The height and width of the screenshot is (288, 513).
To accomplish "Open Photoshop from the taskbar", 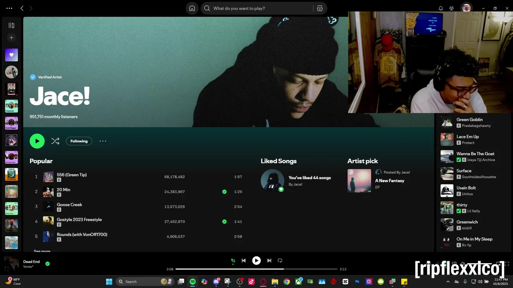I will 357,282.
